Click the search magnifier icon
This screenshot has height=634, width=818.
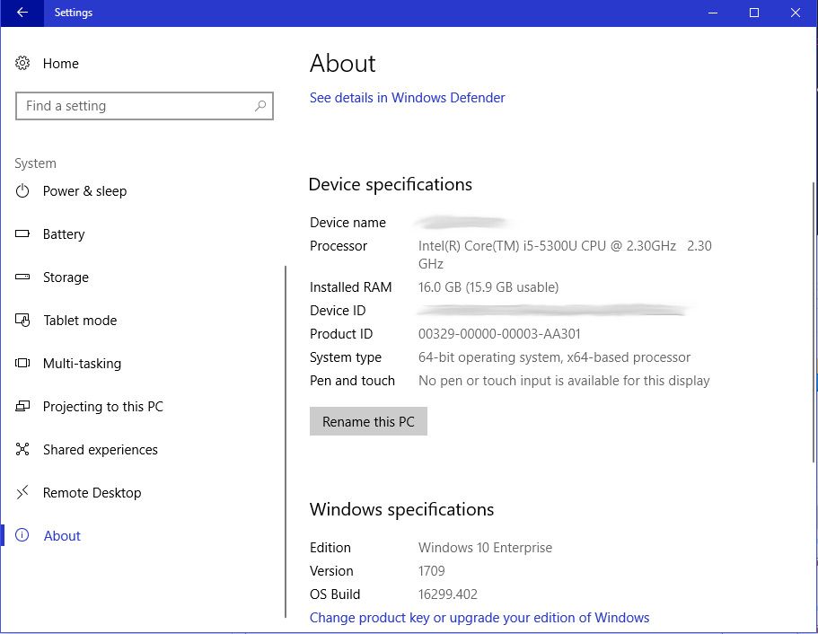click(260, 106)
